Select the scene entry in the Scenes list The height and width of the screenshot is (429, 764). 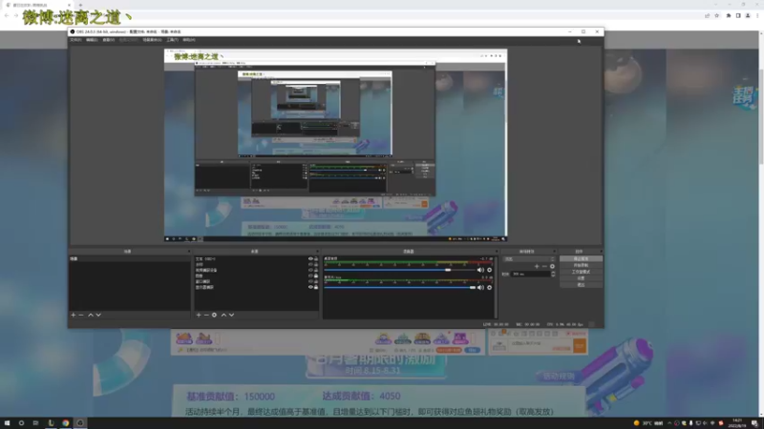point(129,258)
